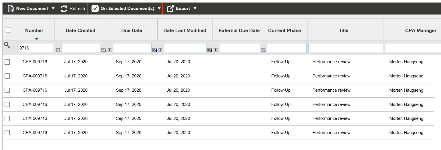Image resolution: width=441 pixels, height=150 pixels.
Task: Open the On Selected Document(s) menu
Action: tap(127, 9)
